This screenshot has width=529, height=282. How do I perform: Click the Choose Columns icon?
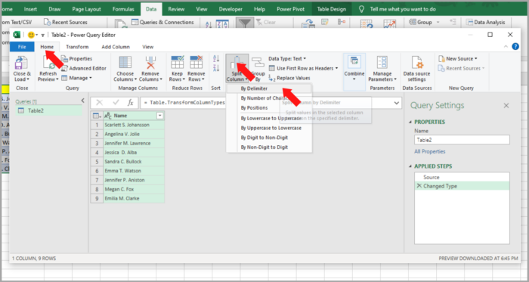(125, 63)
